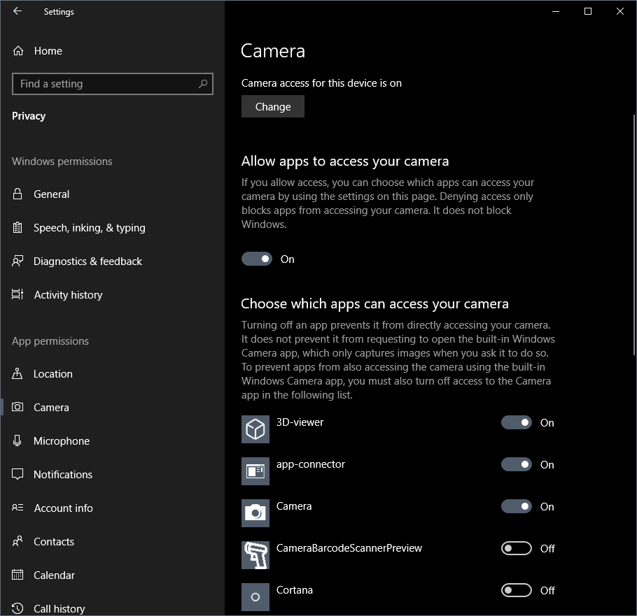637x616 pixels.
Task: Click the Diagnostics & feedback icon
Action: tap(17, 261)
